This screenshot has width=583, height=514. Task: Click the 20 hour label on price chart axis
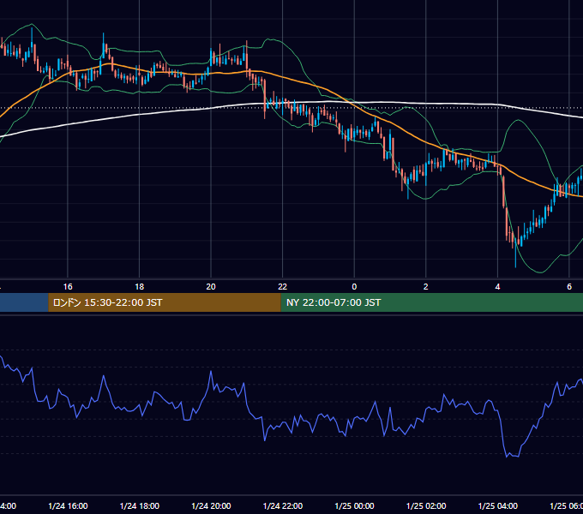(x=211, y=286)
